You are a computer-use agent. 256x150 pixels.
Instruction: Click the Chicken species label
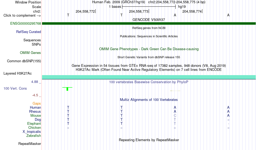pos(34,128)
